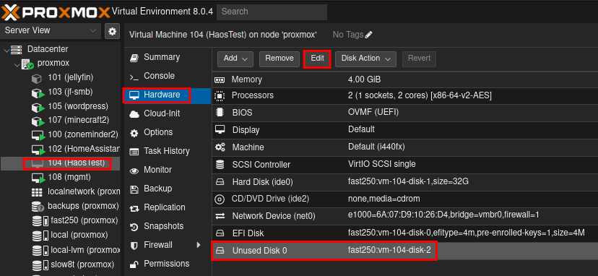
Task: Click the BIOS row icon
Action: tap(220, 113)
